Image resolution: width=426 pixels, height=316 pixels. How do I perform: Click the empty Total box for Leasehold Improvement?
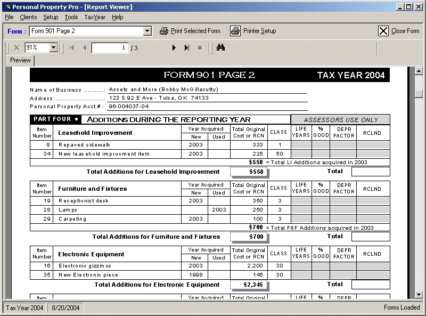[371, 172]
